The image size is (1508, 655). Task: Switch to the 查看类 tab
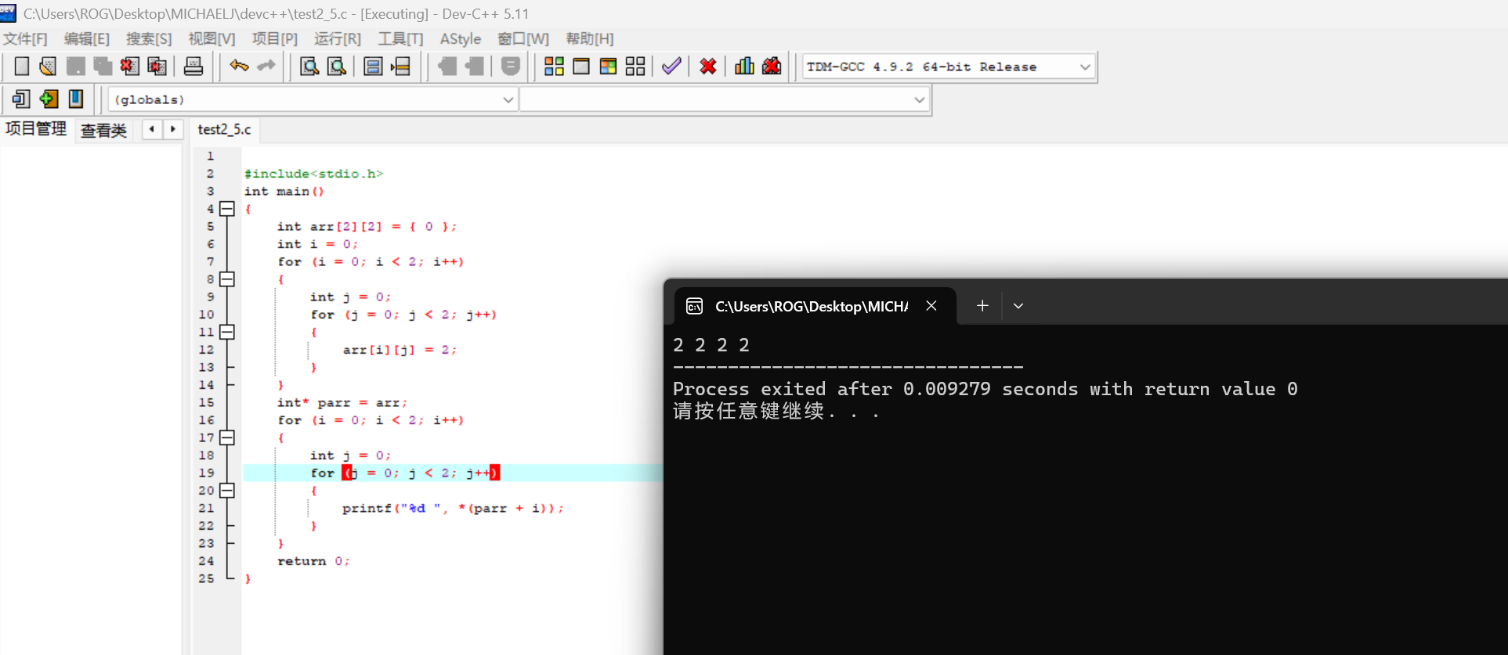point(103,130)
